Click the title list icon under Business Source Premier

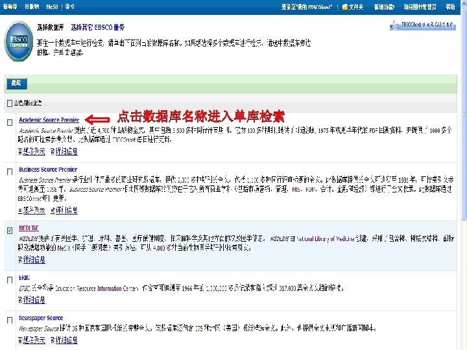(20, 211)
